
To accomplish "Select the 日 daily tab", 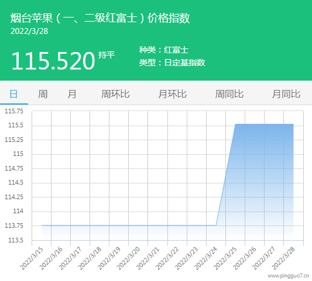I will coord(13,94).
